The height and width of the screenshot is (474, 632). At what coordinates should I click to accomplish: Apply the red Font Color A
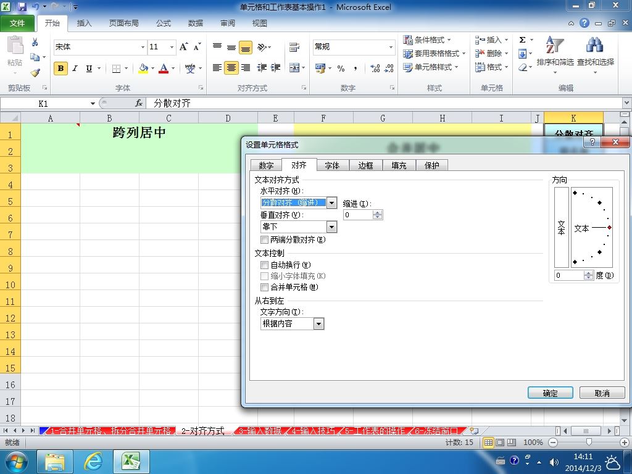(164, 69)
